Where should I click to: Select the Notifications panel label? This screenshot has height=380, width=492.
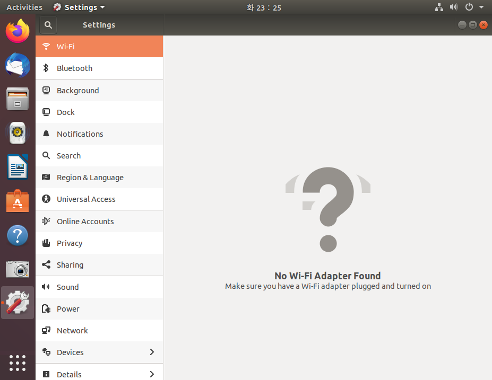(80, 134)
